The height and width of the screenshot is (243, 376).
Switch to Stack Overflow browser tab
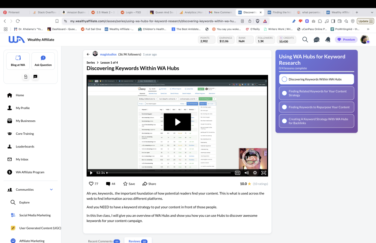coord(45,12)
